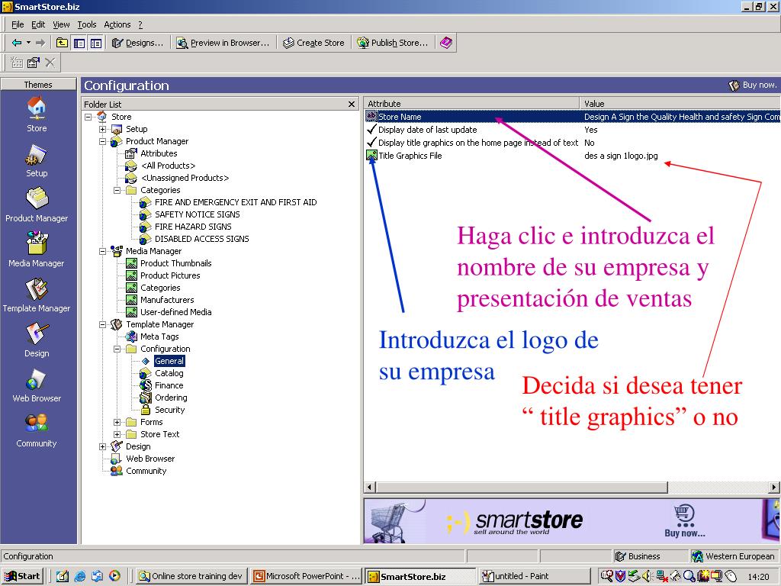781x586 pixels.
Task: Click the Themes header button
Action: pos(38,84)
